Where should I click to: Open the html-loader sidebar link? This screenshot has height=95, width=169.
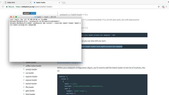(x=30, y=94)
